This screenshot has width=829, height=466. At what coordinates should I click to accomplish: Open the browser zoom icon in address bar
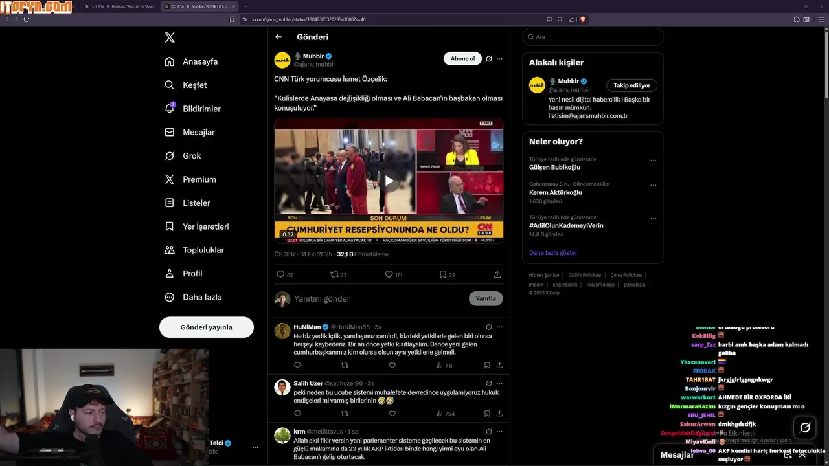tap(560, 19)
